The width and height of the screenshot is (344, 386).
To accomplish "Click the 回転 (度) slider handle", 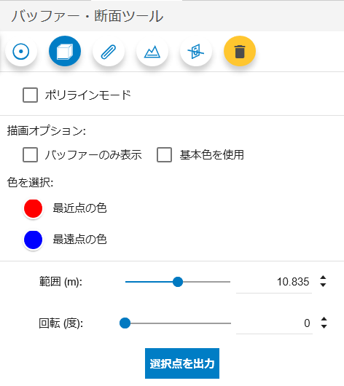I will click(125, 323).
